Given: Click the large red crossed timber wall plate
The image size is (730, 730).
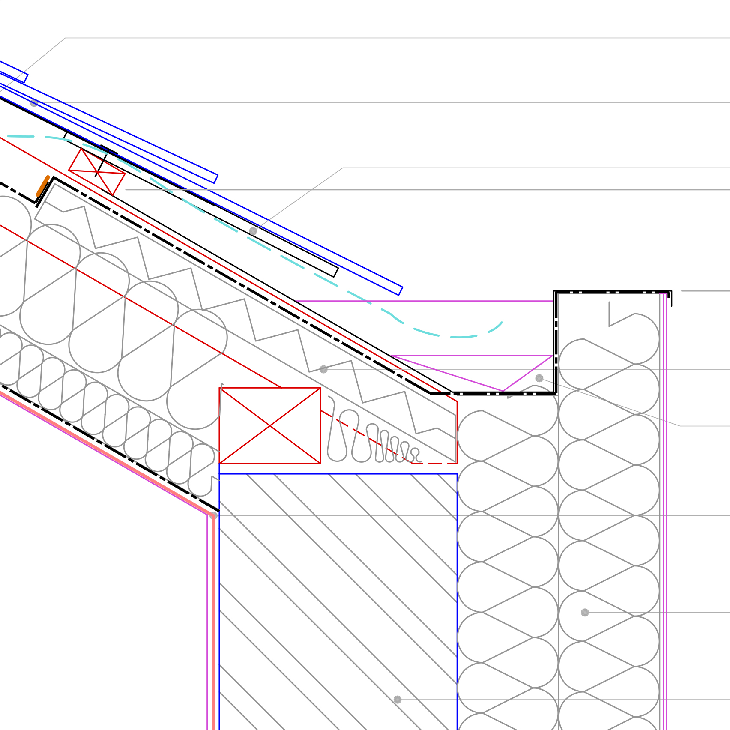Looking at the screenshot, I should point(270,425).
